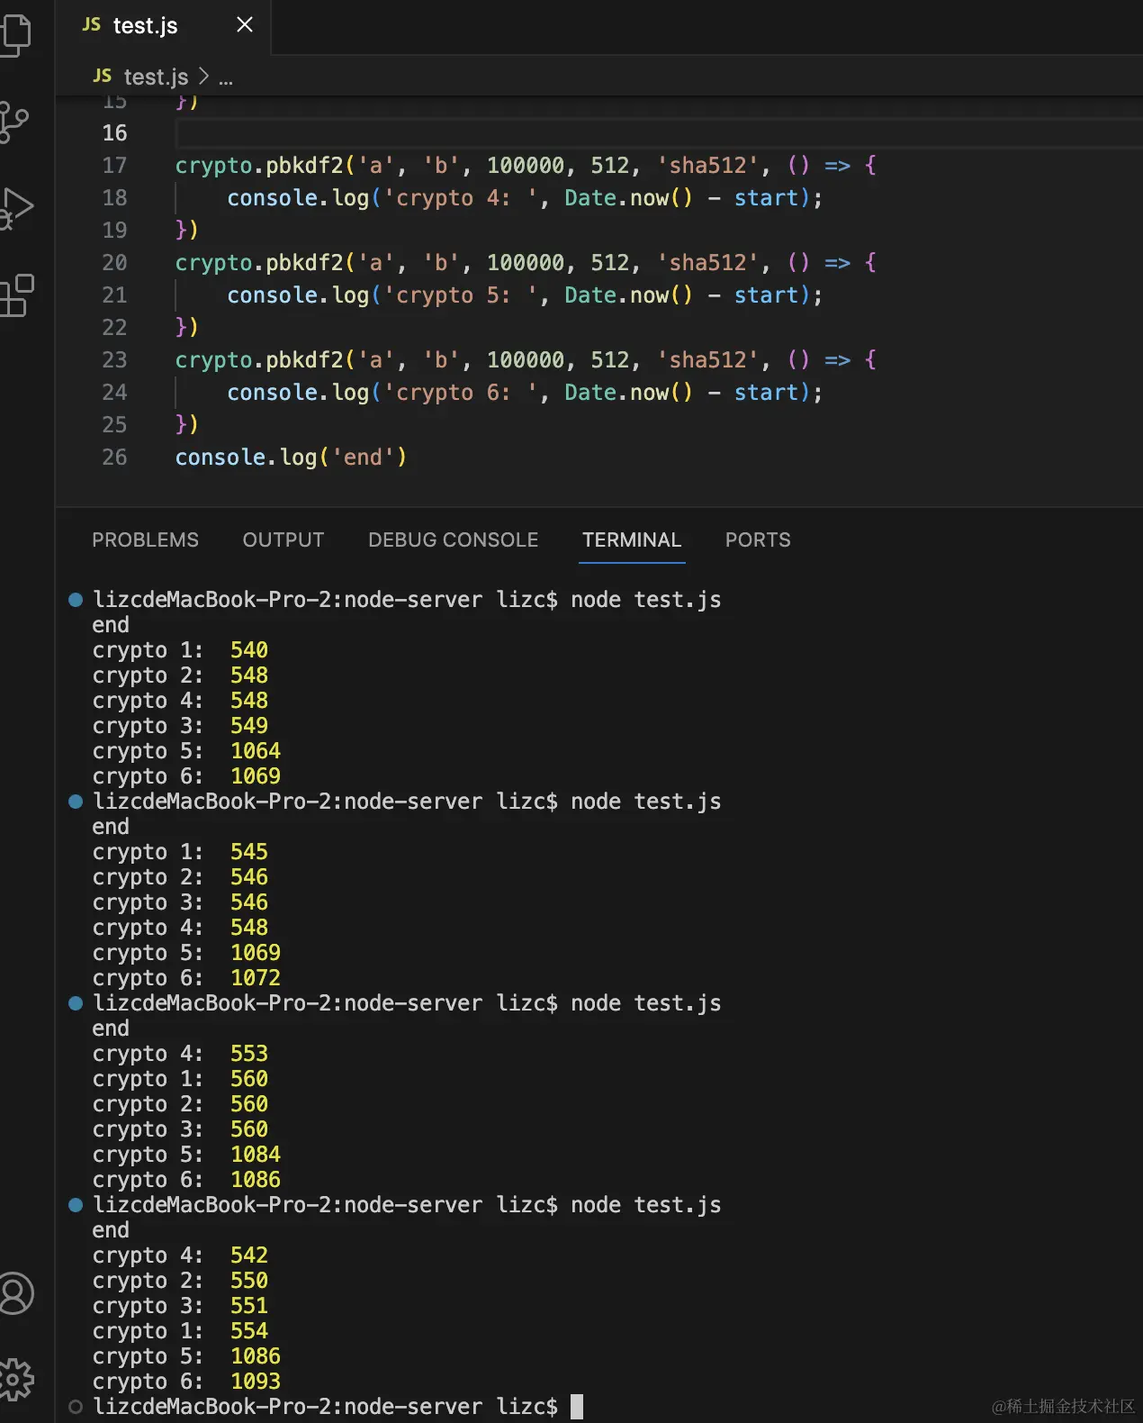Place cursor on empty line 16

coord(659,133)
